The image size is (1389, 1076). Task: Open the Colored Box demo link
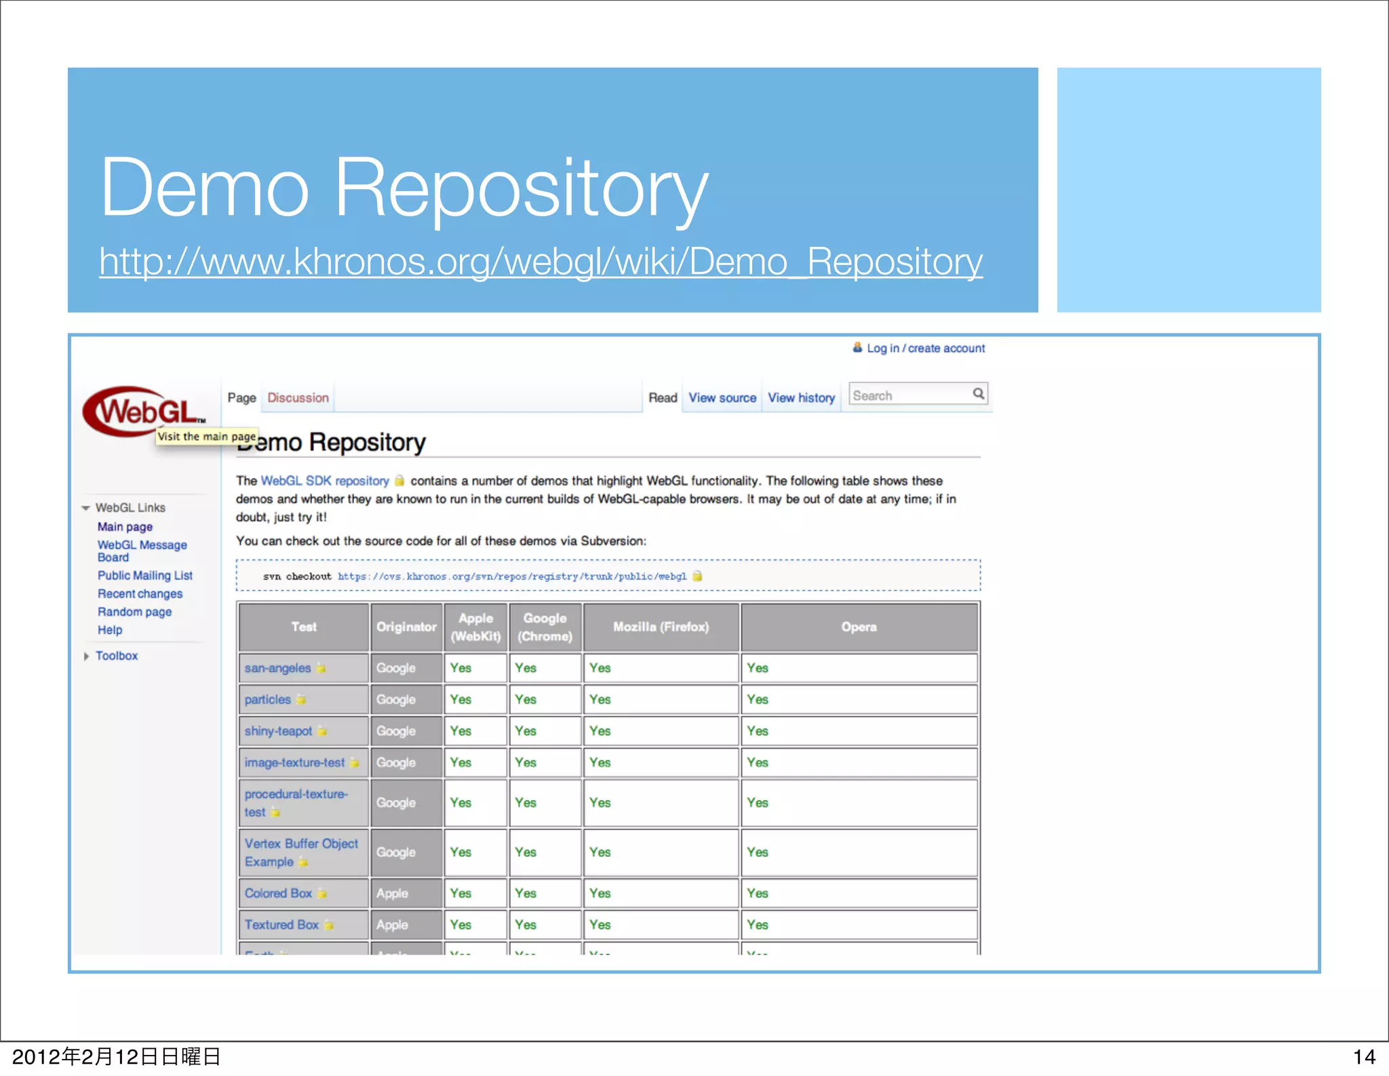click(x=278, y=894)
